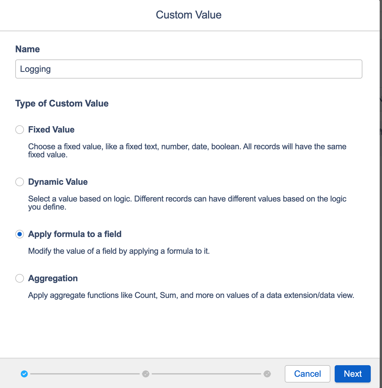The width and height of the screenshot is (382, 388).
Task: Click the Type of Custom Value heading
Action: [62, 103]
